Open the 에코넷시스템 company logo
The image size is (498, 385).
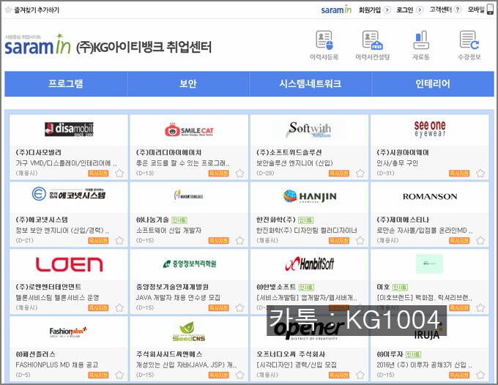[x=69, y=194]
